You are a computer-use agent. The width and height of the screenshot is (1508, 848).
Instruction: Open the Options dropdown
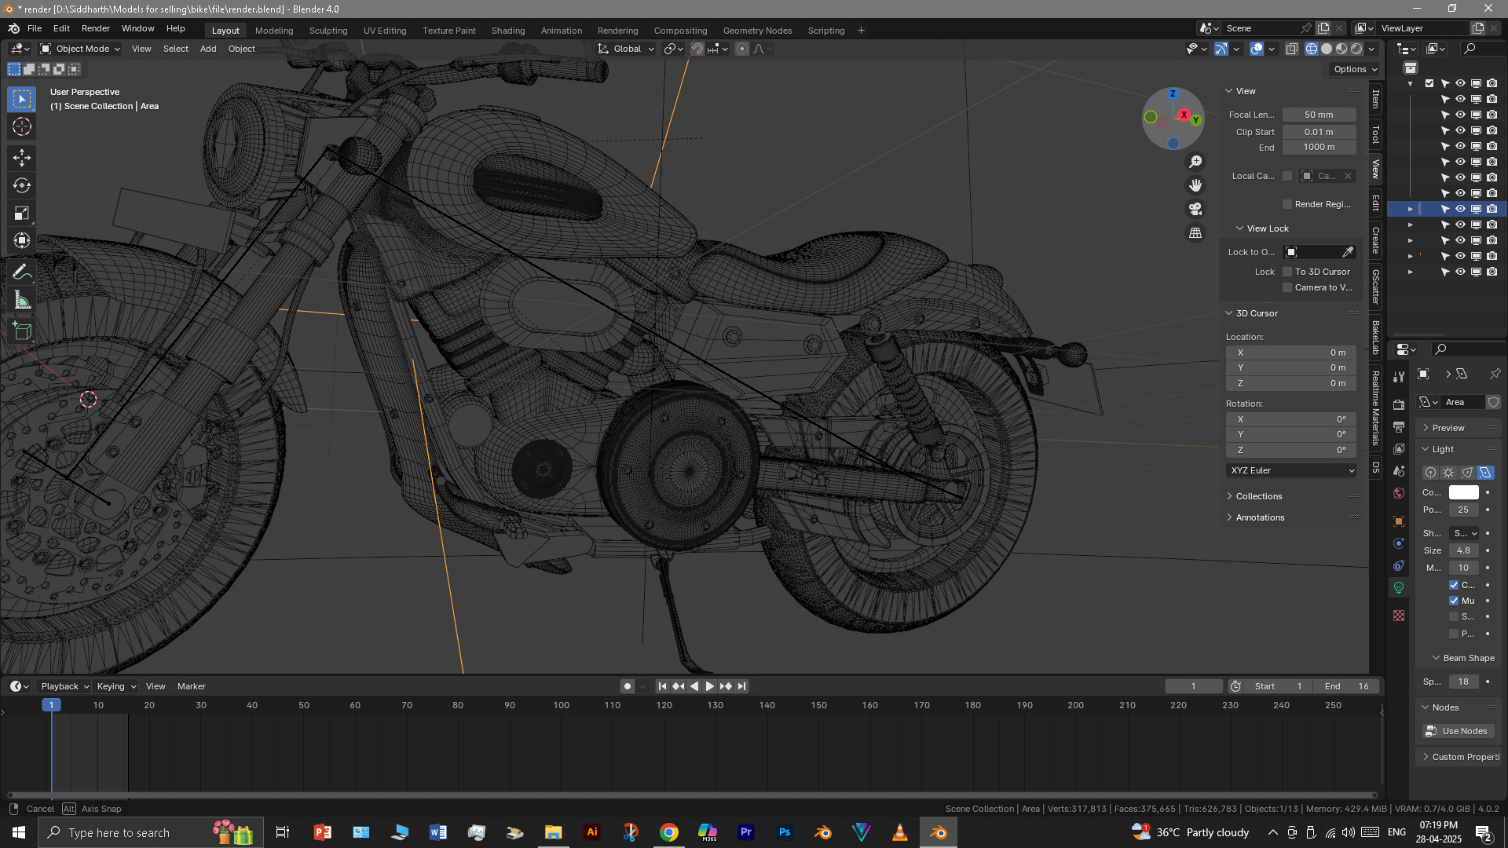pyautogui.click(x=1355, y=69)
